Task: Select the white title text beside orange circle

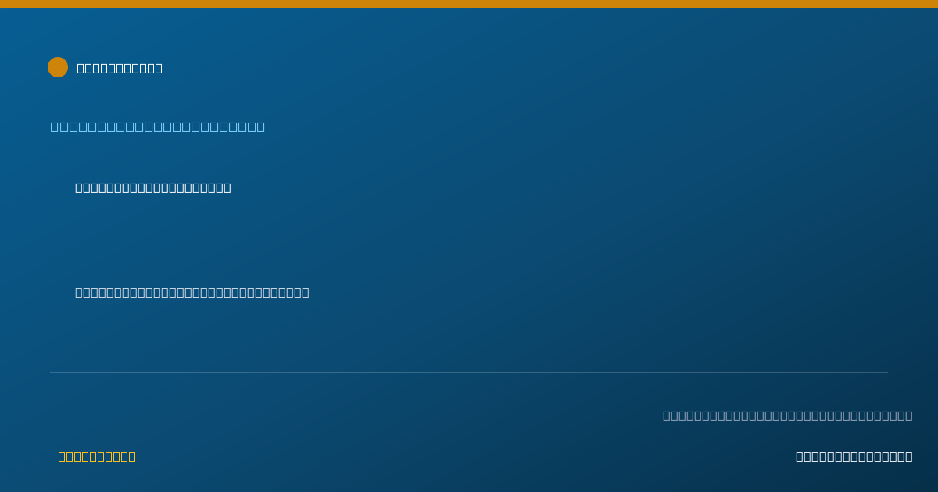Action: pos(120,68)
